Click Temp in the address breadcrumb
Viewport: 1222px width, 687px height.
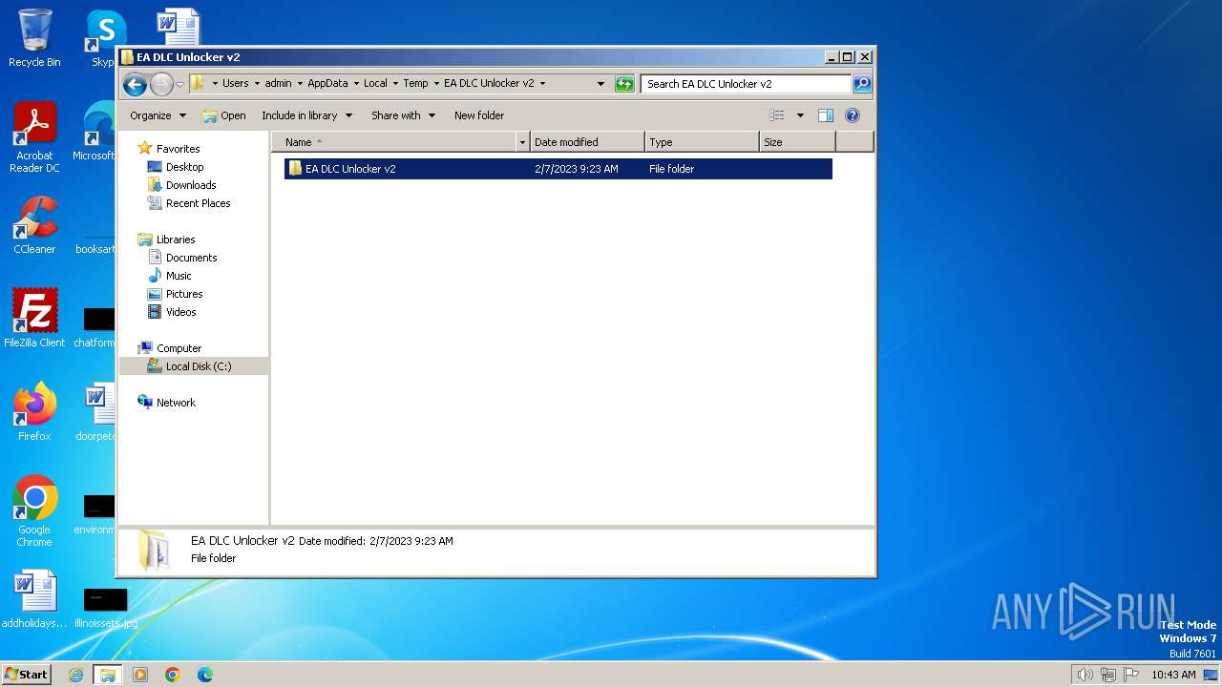point(415,83)
